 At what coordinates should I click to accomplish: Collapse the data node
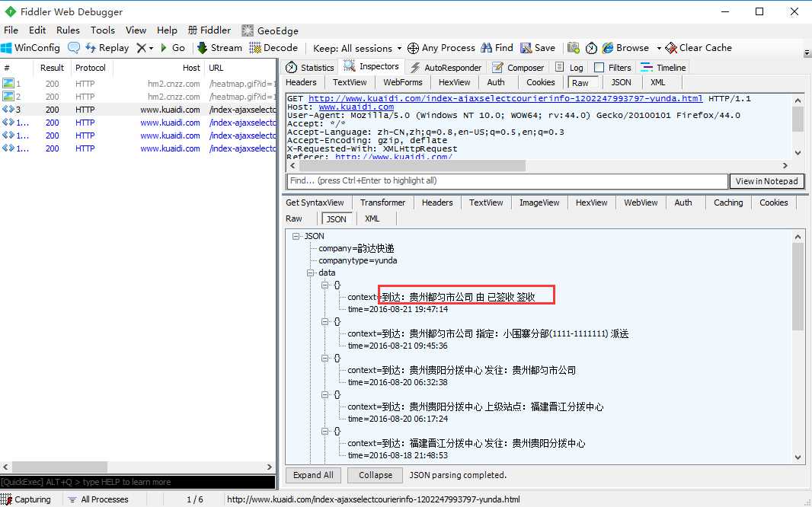tap(310, 273)
